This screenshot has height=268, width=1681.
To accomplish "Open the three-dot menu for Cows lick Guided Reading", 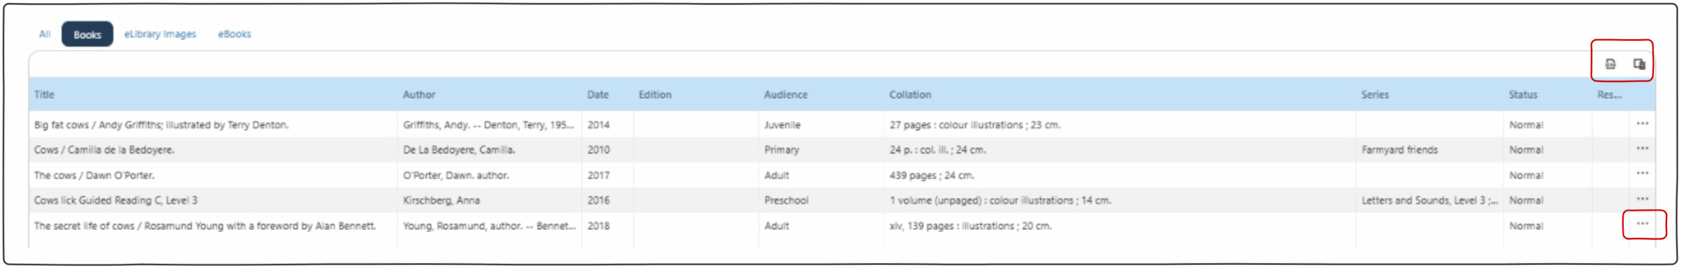I will (1642, 199).
